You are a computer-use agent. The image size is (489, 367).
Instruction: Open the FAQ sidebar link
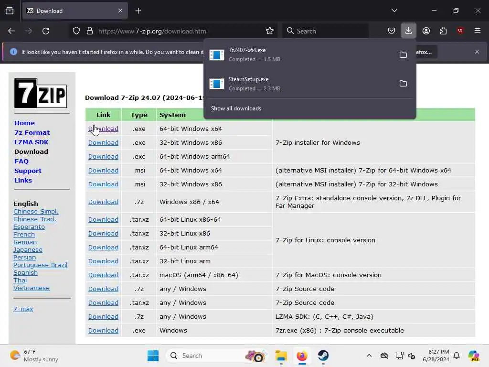[21, 162]
